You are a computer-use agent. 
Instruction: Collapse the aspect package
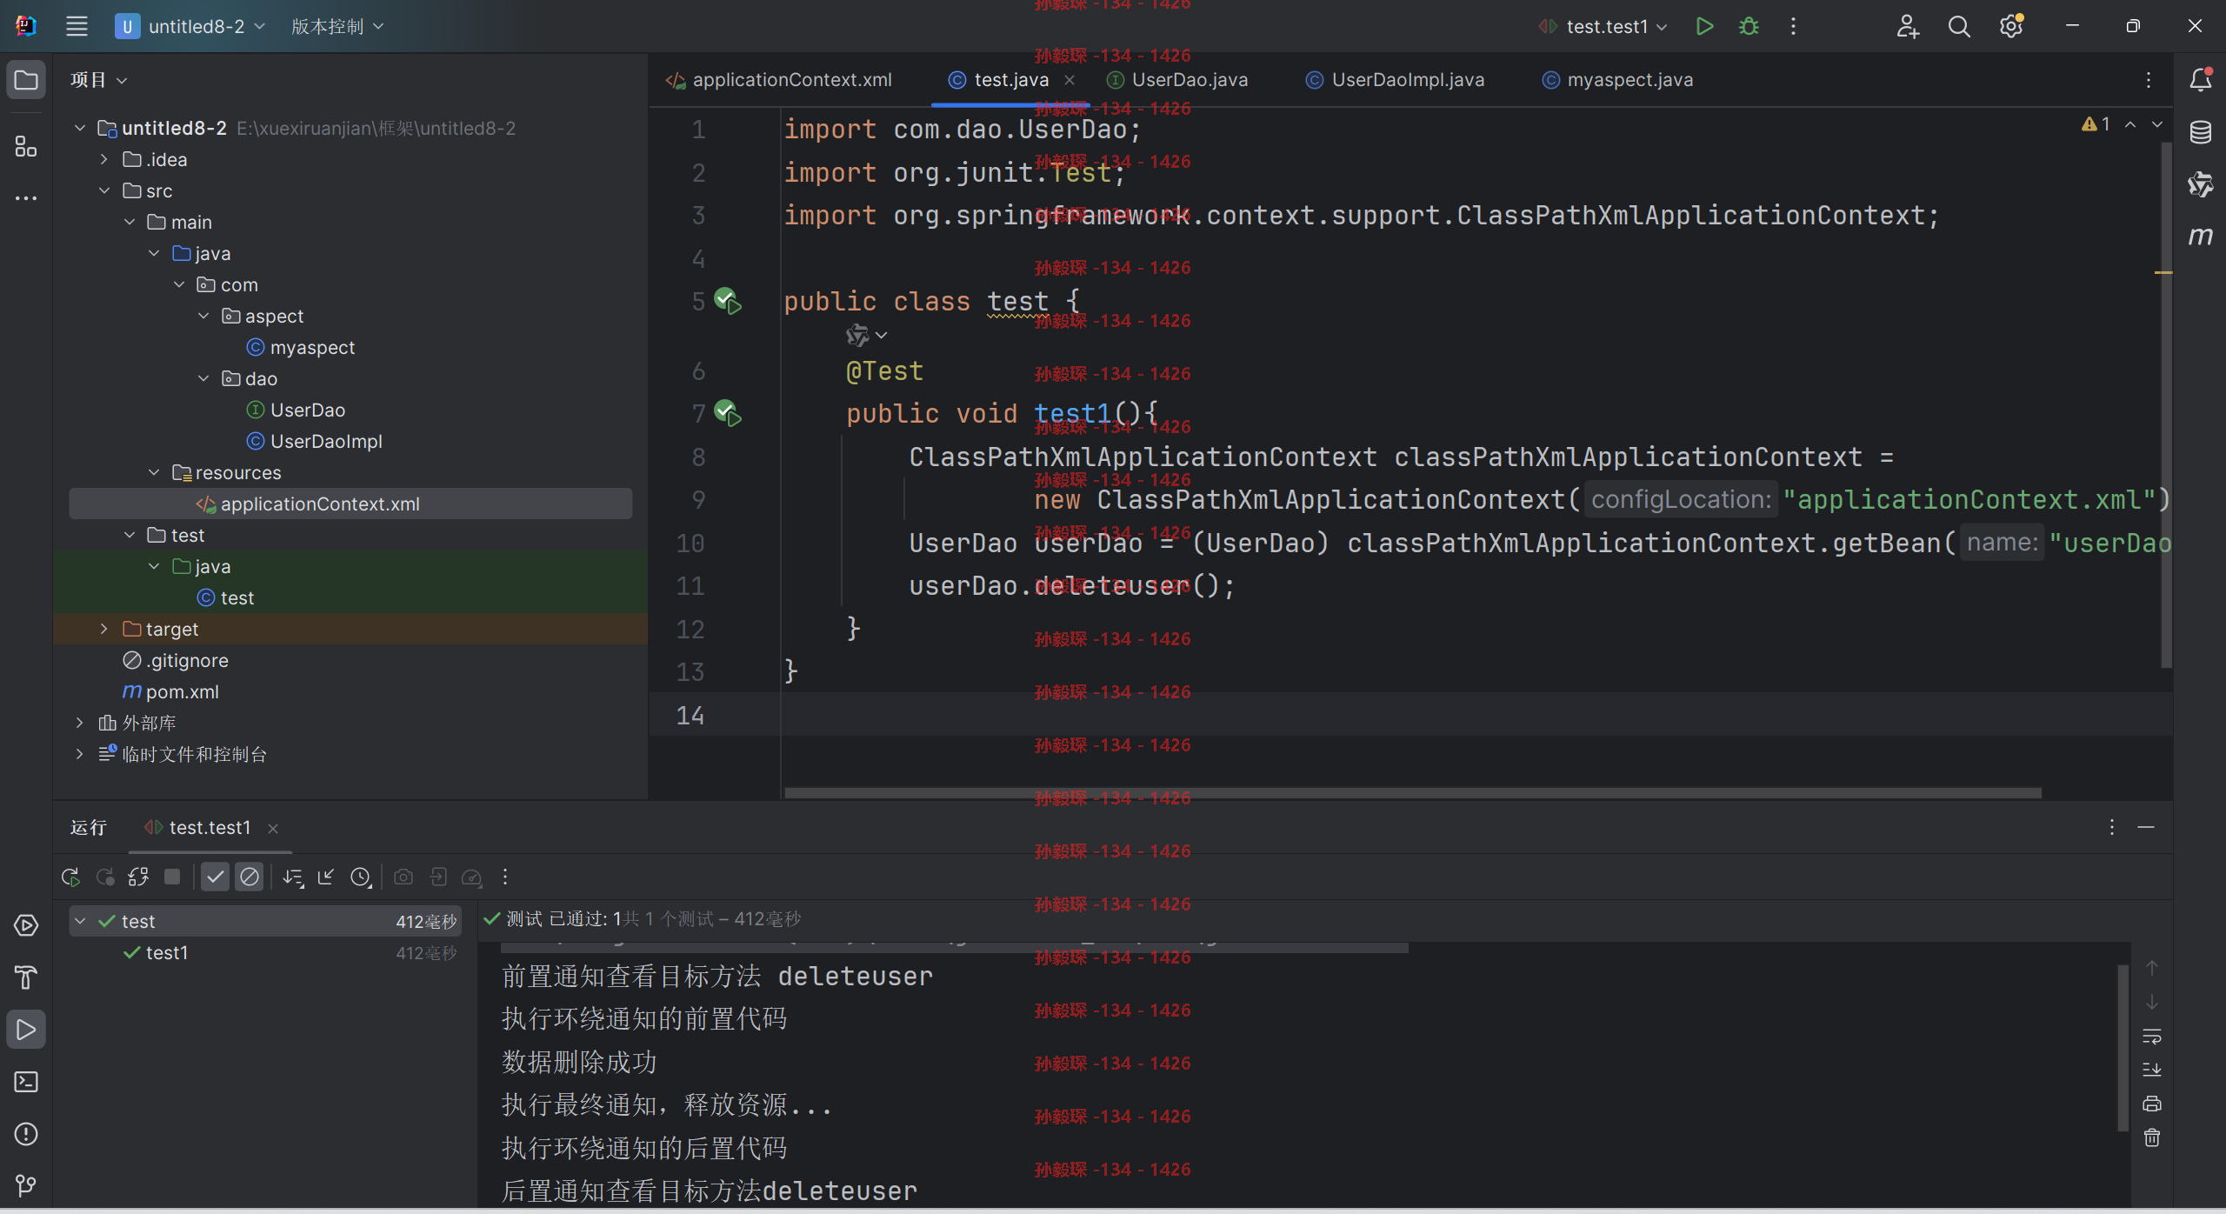tap(203, 317)
